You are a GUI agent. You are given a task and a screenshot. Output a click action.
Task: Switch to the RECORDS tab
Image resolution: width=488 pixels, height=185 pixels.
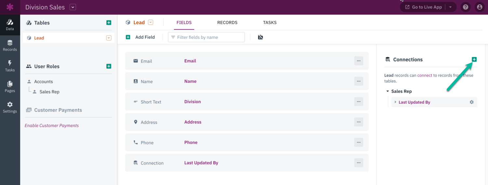(227, 22)
